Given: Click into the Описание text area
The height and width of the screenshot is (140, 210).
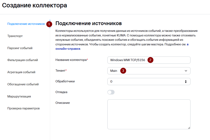Looking at the screenshot, I should [149, 114].
